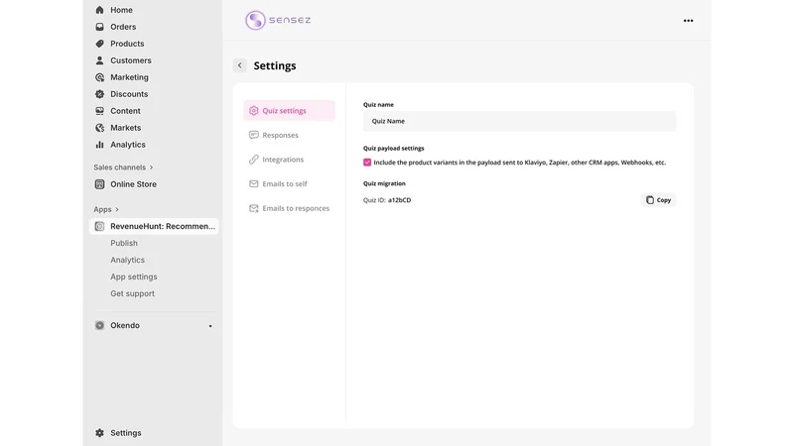
Task: Click the Customers person icon
Action: (100, 60)
